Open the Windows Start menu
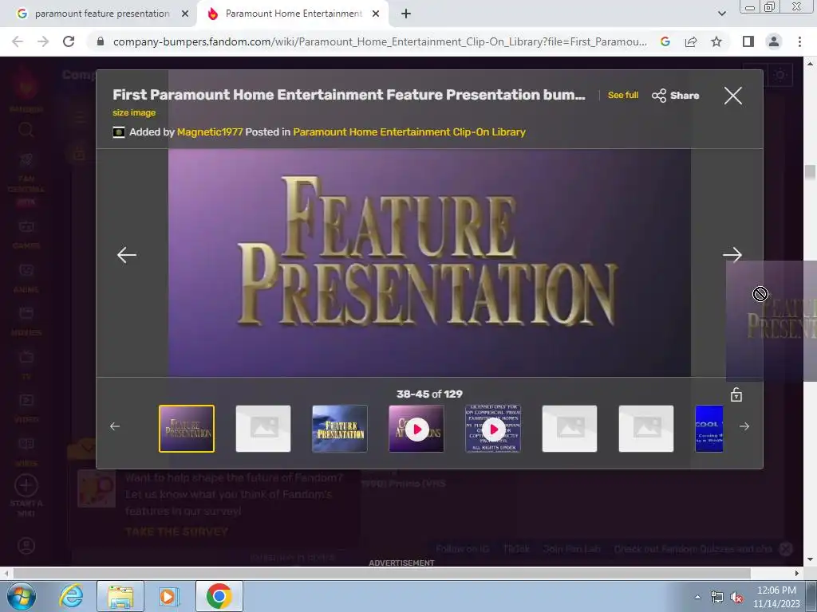The height and width of the screenshot is (612, 817). pos(22,596)
